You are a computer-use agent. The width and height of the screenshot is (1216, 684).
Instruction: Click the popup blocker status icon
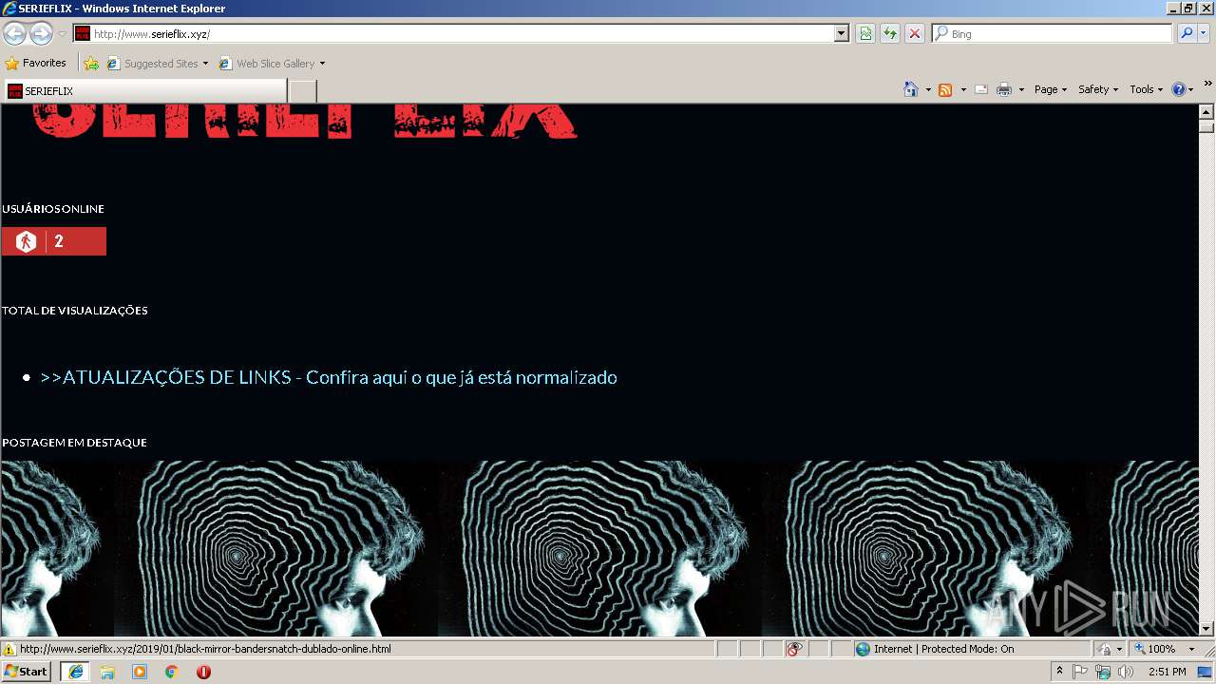pyautogui.click(x=794, y=649)
